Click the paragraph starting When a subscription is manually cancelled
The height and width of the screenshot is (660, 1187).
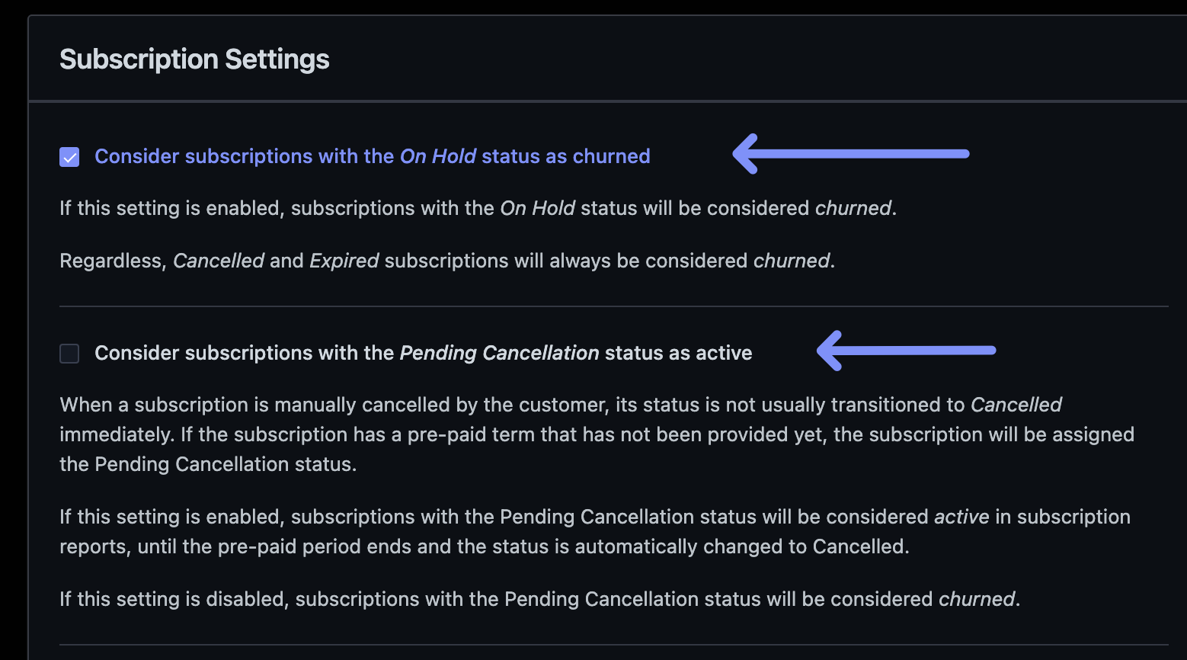coord(597,434)
